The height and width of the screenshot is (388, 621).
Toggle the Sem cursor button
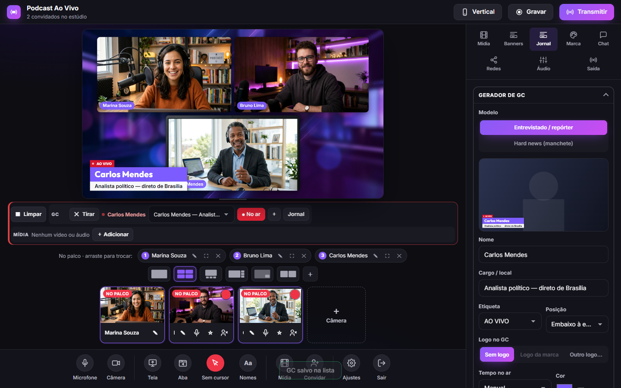(x=215, y=363)
